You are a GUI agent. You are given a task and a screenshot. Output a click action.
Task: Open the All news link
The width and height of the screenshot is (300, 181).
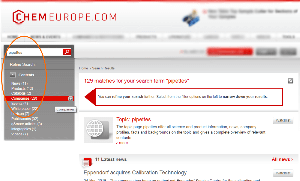pos(282,159)
